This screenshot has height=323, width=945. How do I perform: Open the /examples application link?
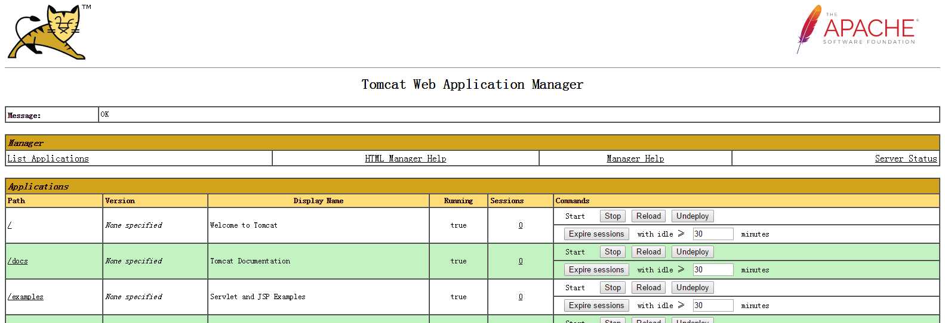pyautogui.click(x=26, y=297)
